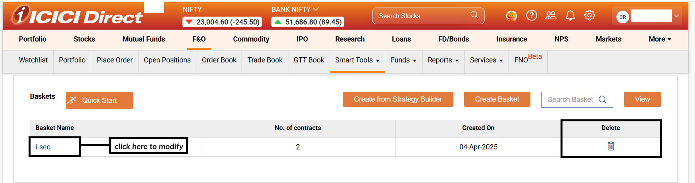Screen dimensions: 695x183
Task: Switch to the Mutual Funds tab
Action: pos(144,39)
